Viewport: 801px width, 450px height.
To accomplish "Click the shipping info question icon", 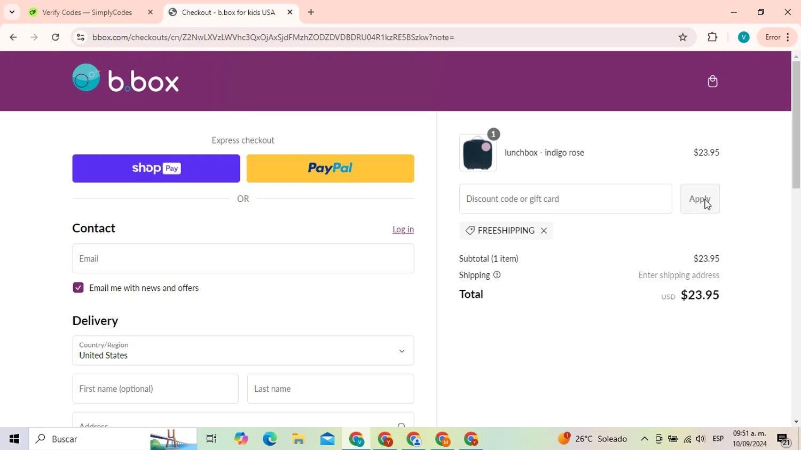I will click(497, 275).
